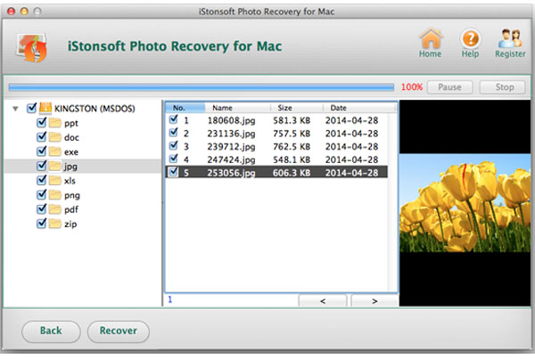Collapse the KINGSTON (MSDOS) tree node
This screenshot has width=535, height=359.
click(15, 109)
